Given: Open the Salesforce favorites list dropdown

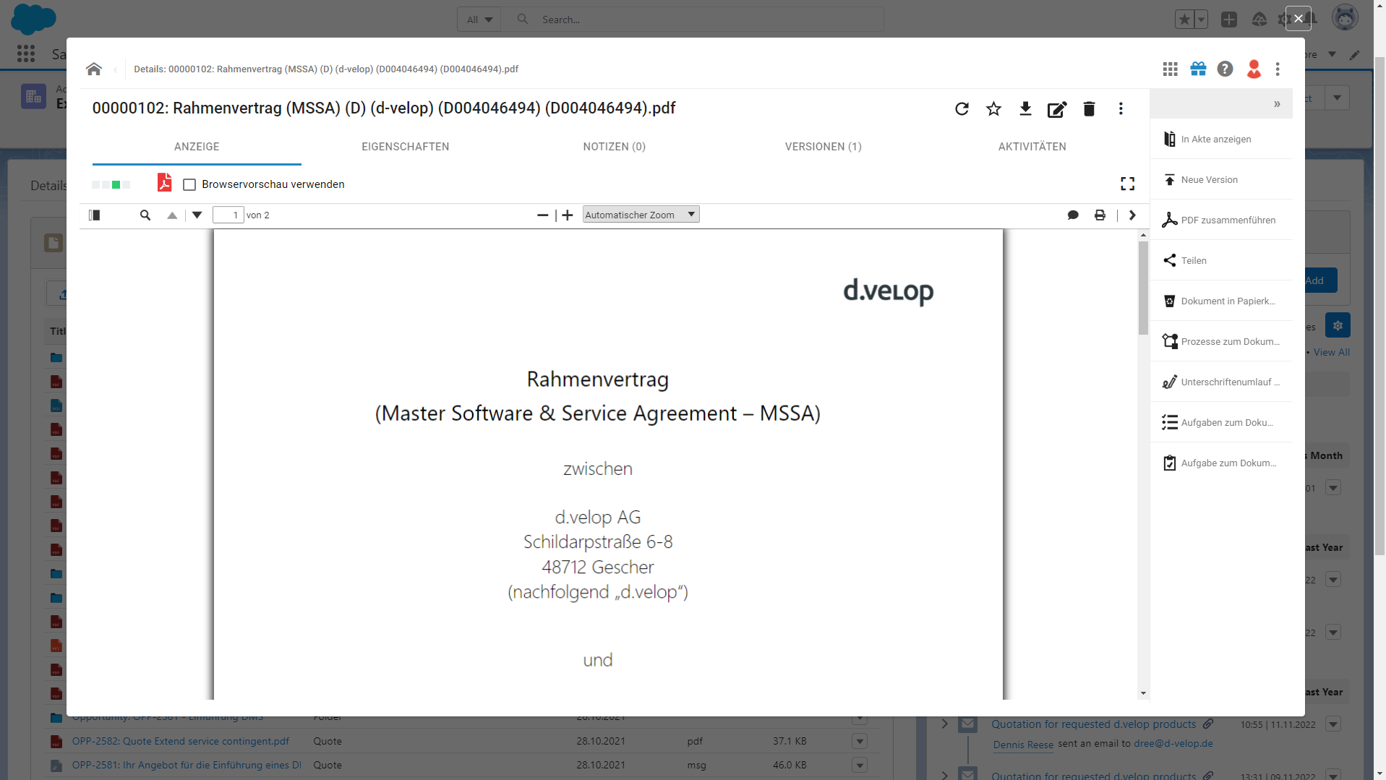Looking at the screenshot, I should 1201,20.
